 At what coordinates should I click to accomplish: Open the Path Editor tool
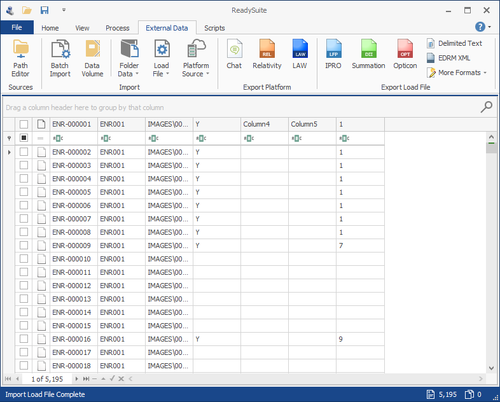20,58
